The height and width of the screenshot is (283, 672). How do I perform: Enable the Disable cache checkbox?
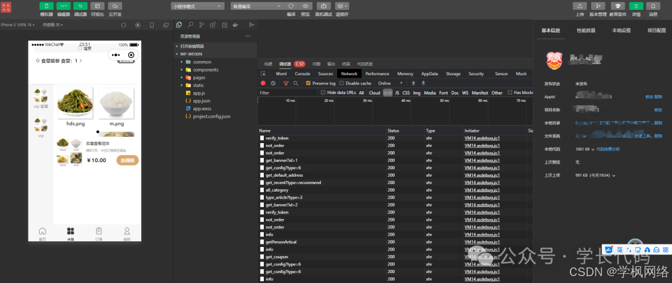click(342, 83)
